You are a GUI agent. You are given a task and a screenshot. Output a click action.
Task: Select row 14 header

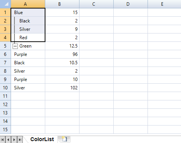pyautogui.click(x=5, y=121)
